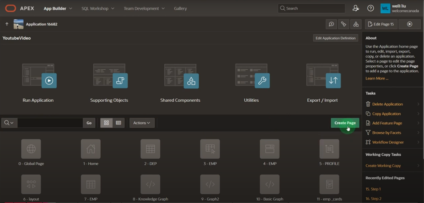The width and height of the screenshot is (424, 203).
Task: Open page 4 - EMP icon
Action: [x=270, y=149]
